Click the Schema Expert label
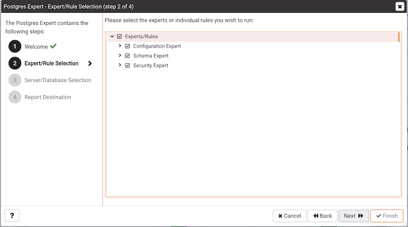This screenshot has height=227, width=408. 150,56
